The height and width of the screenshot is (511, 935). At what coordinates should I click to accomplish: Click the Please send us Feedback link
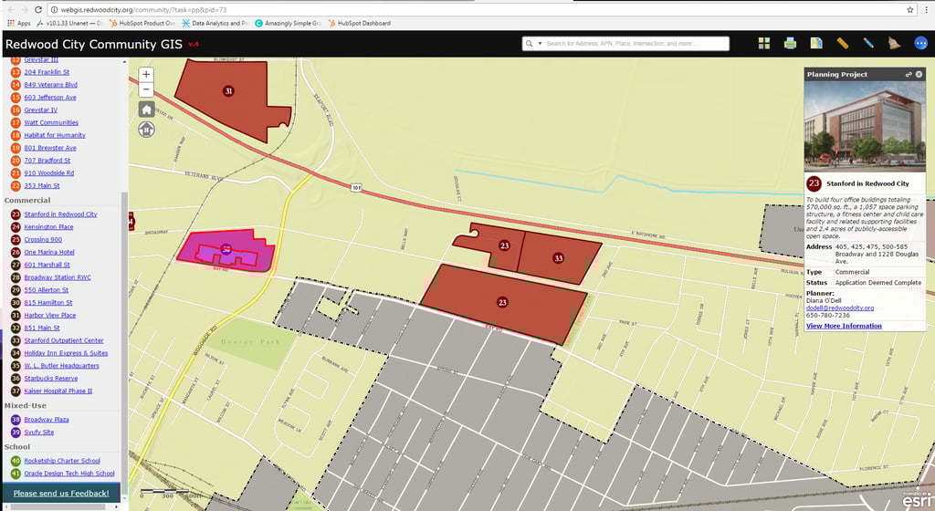click(61, 493)
